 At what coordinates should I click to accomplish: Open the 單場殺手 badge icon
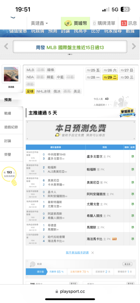(x=127, y=113)
